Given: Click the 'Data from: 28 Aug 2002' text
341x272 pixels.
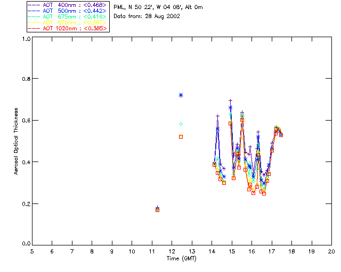Looking at the screenshot, I should (147, 16).
